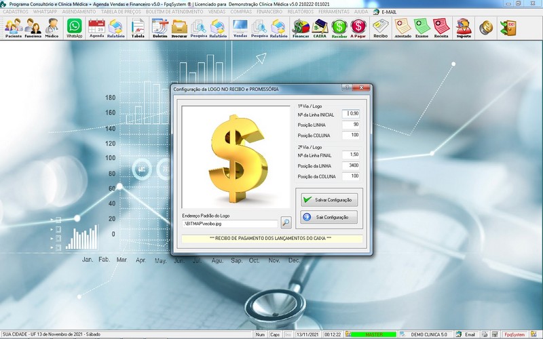This screenshot has width=543, height=339.
Task: Click the gold coin toolbar icon
Action: [486, 28]
